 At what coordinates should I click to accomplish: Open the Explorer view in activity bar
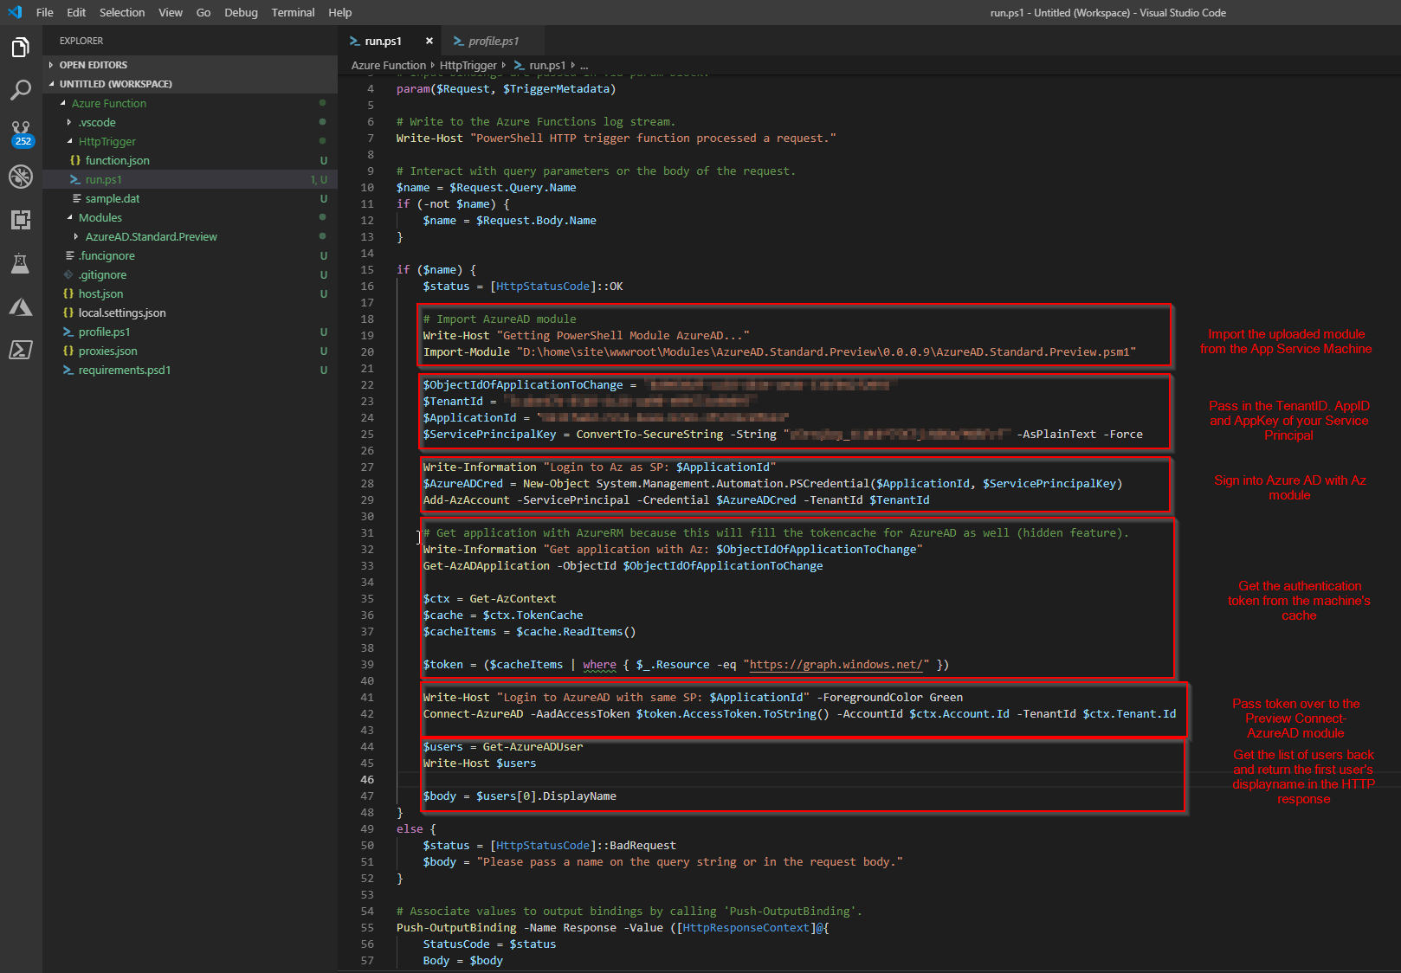21,48
